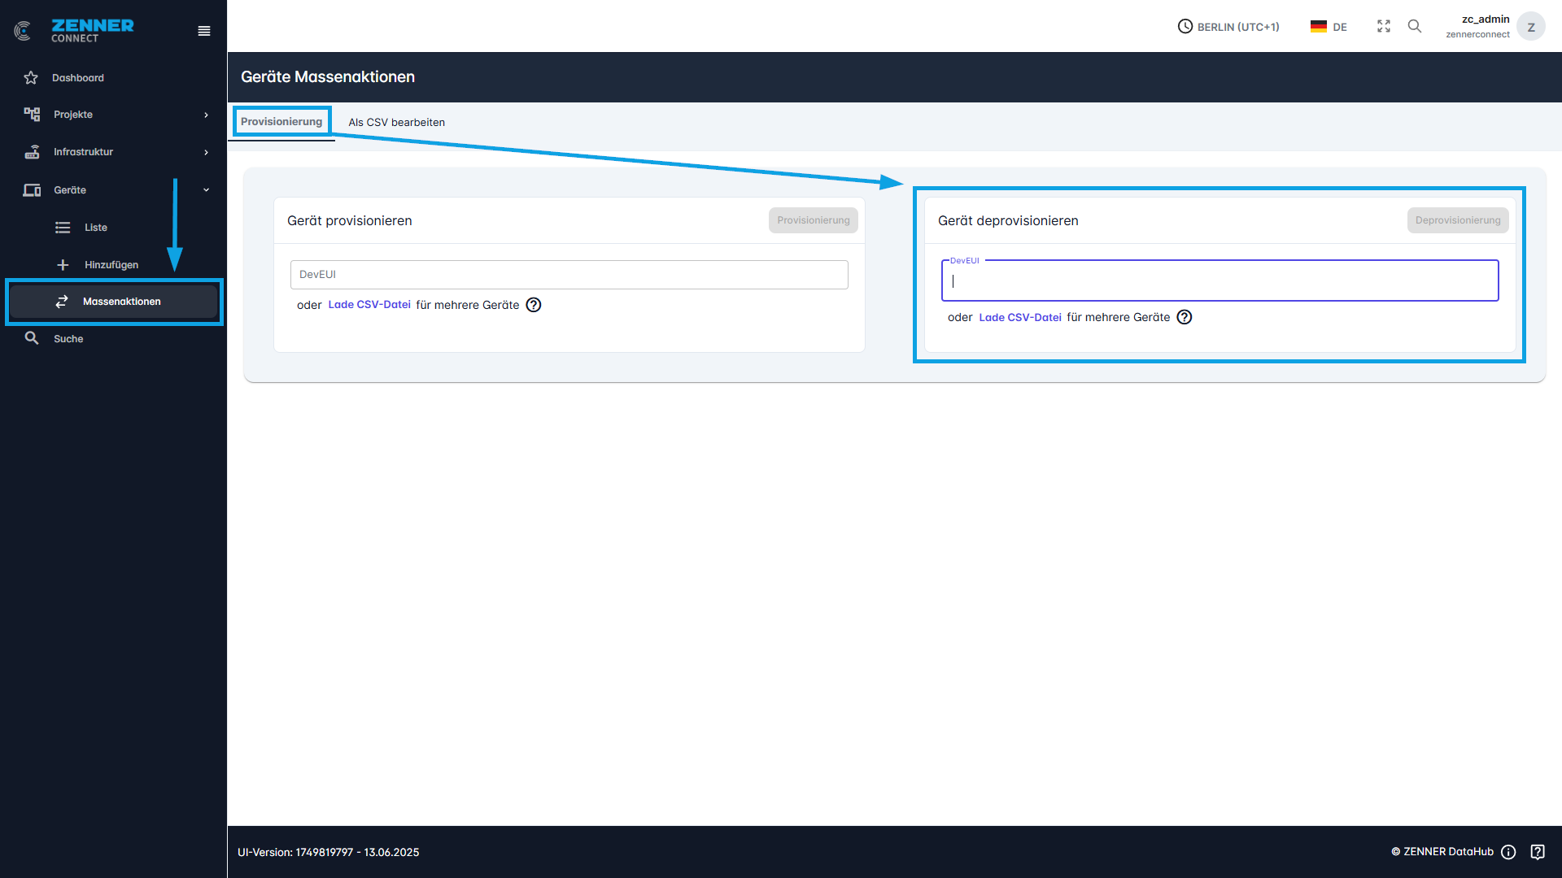Screen dimensions: 1562x878
Task: Toggle fullscreen mode icon
Action: click(x=1383, y=26)
